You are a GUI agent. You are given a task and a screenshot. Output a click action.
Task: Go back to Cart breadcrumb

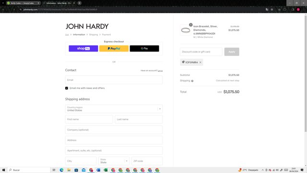[x=67, y=35]
